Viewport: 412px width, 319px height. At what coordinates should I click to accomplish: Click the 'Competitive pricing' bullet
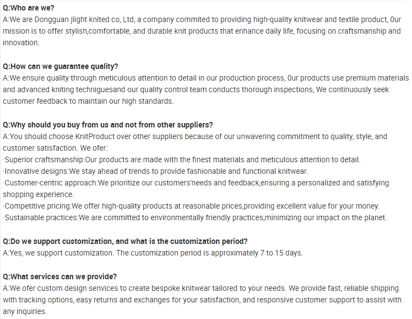[x=37, y=206]
